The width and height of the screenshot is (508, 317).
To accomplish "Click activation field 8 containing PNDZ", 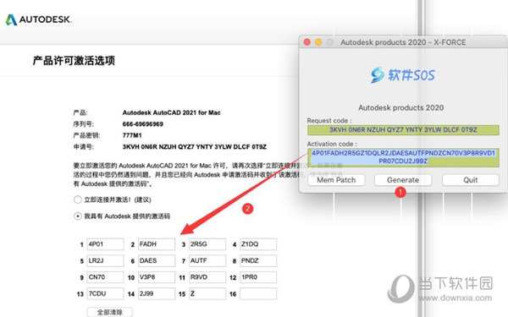I will tap(258, 260).
